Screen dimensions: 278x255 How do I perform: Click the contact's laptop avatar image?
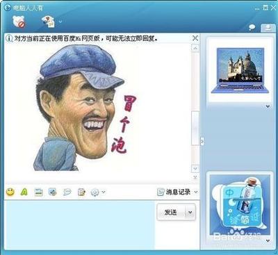click(x=240, y=70)
